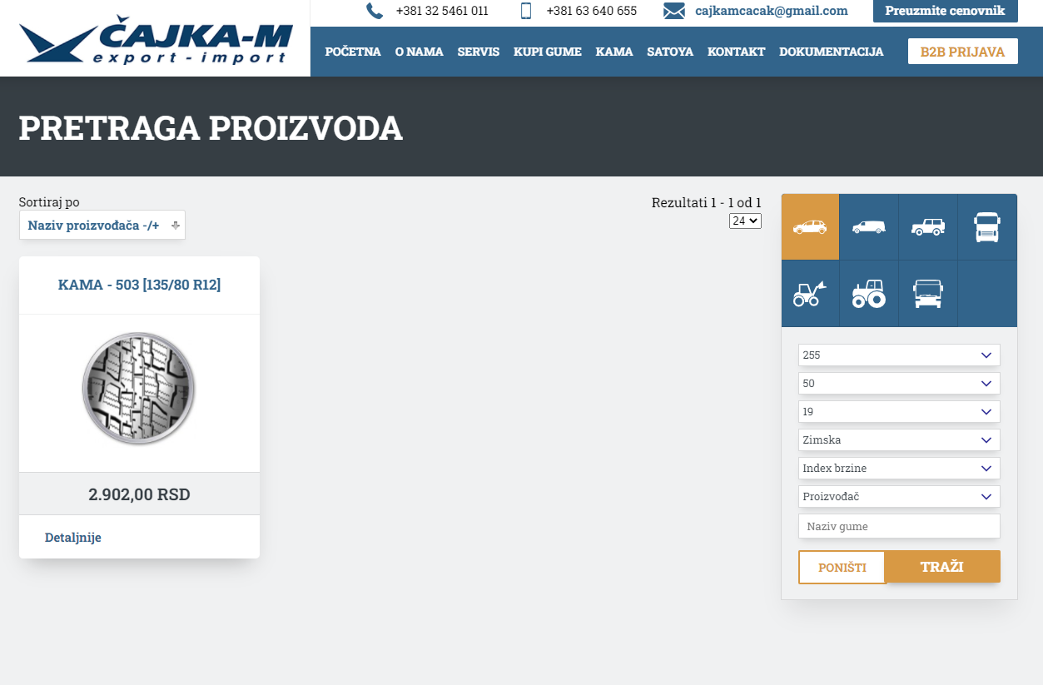Click the Rezultati 1 - 1 od 1 text

[x=707, y=202]
